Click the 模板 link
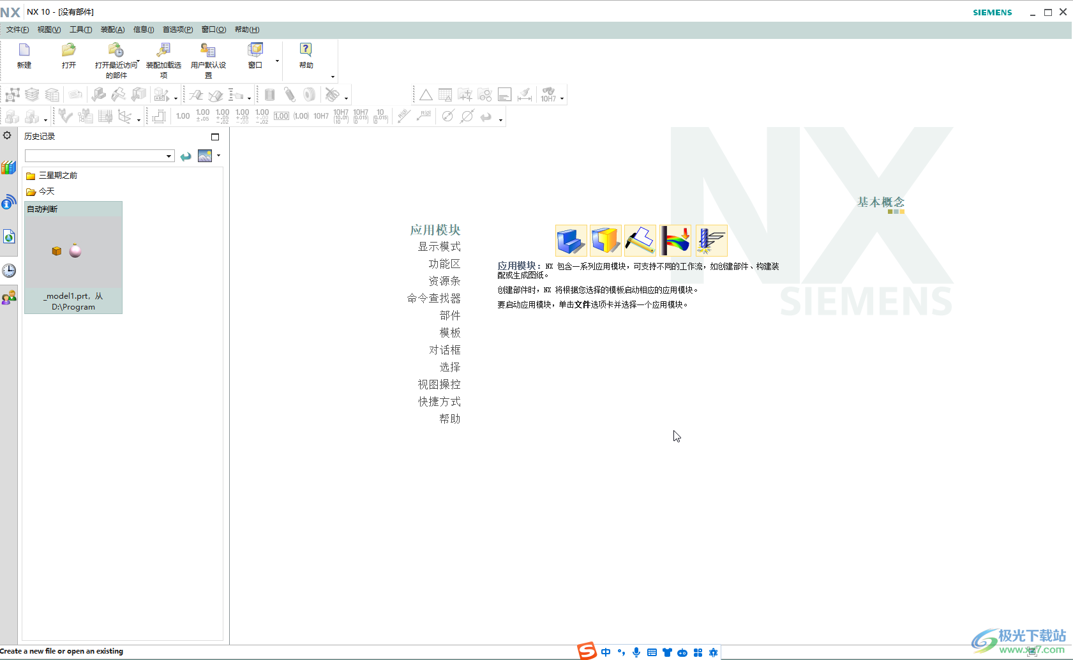Screen dimensions: 1073x660 450,333
